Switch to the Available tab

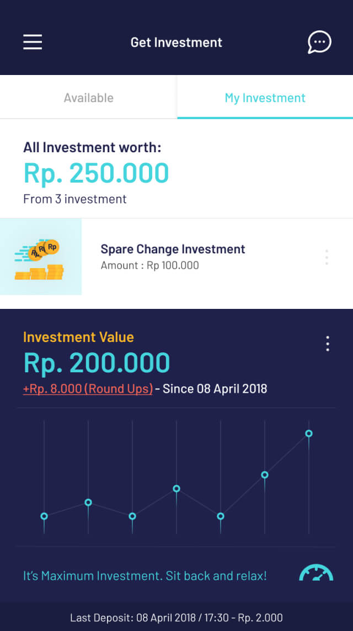tap(88, 98)
